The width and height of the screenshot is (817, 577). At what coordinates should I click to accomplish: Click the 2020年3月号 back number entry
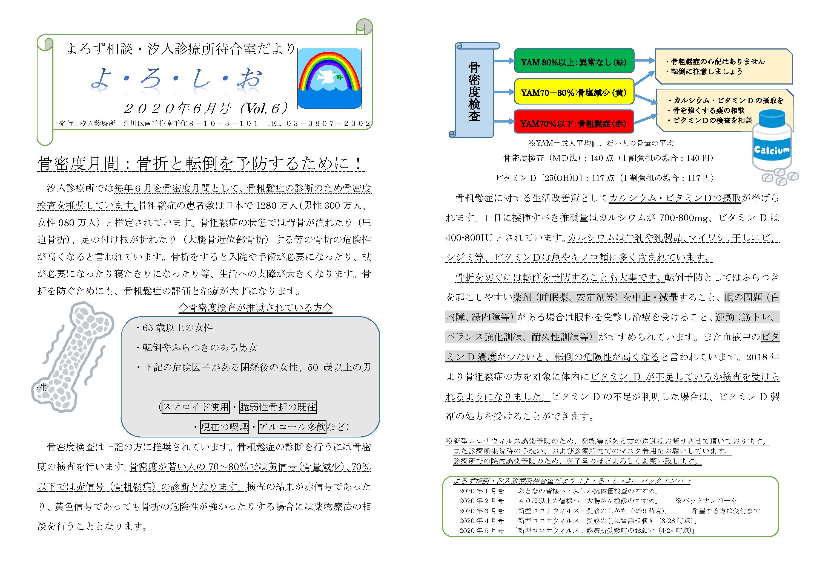564,511
